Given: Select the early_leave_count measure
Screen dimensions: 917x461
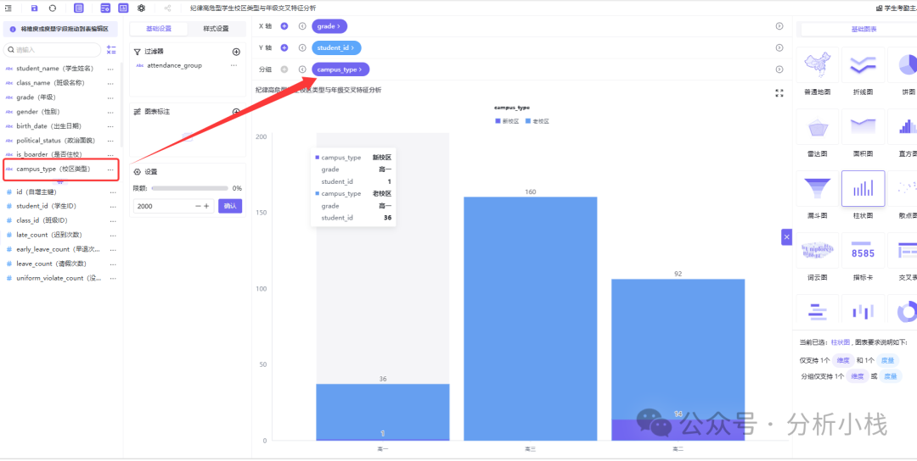Looking at the screenshot, I should click(x=58, y=249).
